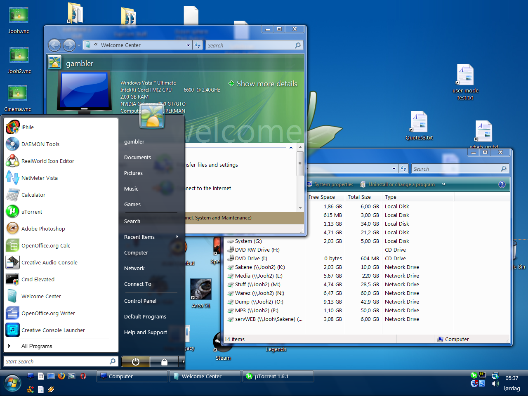The height and width of the screenshot is (396, 528).
Task: Open Calculator from the Start menu
Action: pyautogui.click(x=61, y=195)
